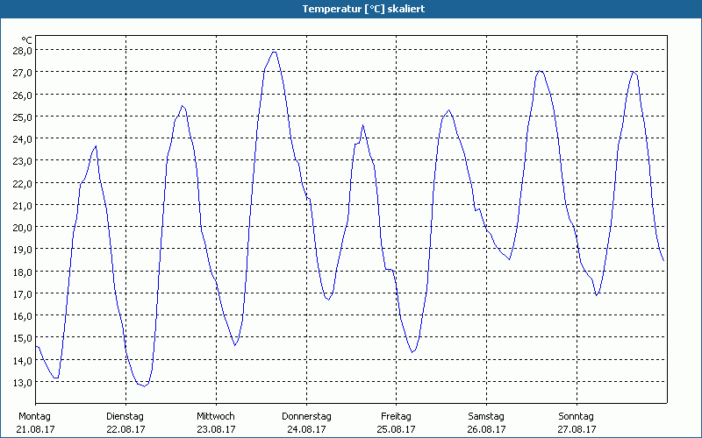Click the 27.08.17 date label
The image size is (702, 438).
(577, 429)
